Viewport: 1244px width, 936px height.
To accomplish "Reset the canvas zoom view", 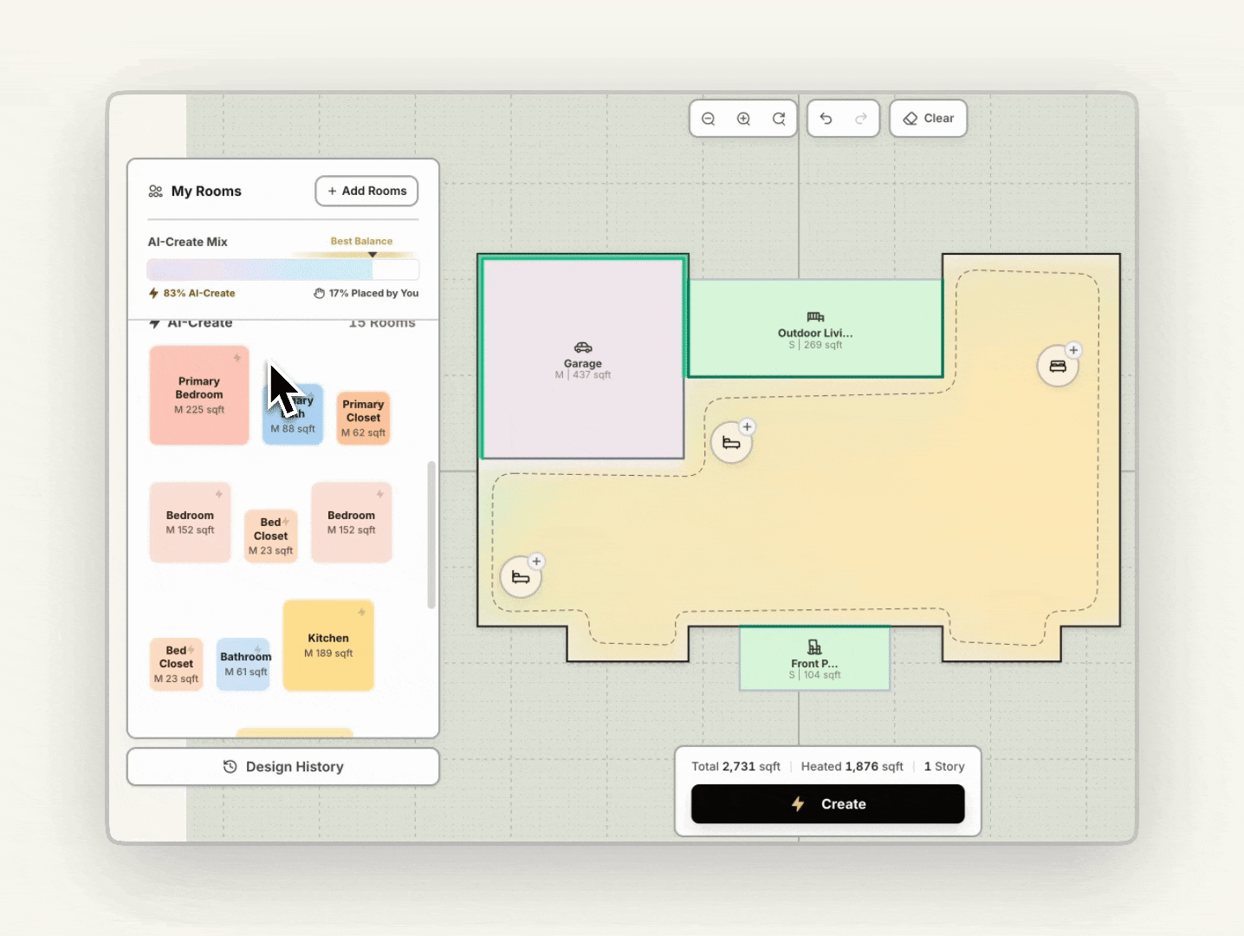I will pos(779,119).
